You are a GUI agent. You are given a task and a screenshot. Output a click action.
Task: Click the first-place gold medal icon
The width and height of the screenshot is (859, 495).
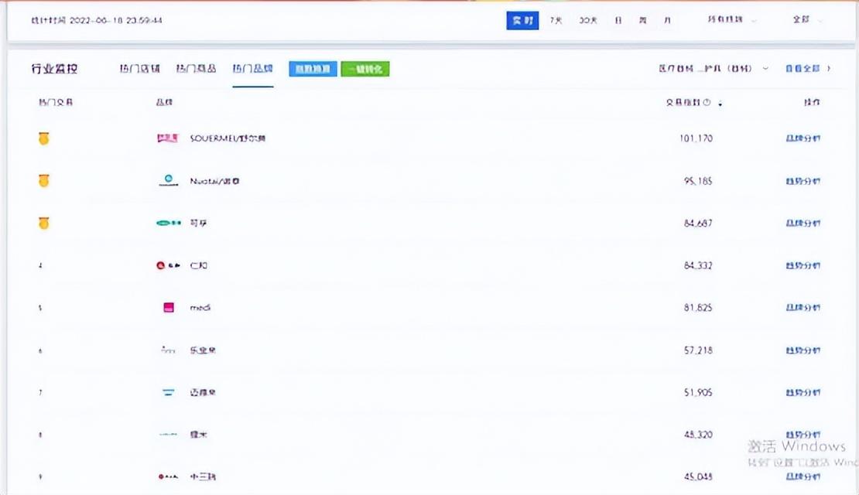pyautogui.click(x=44, y=138)
